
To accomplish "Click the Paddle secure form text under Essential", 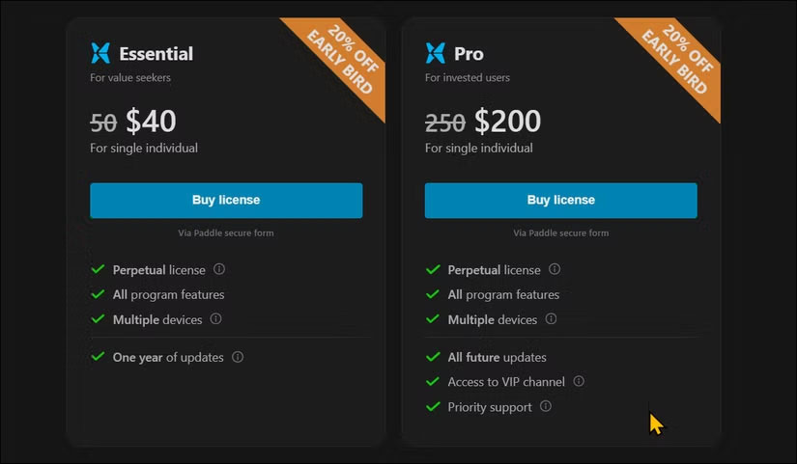I will tap(226, 232).
